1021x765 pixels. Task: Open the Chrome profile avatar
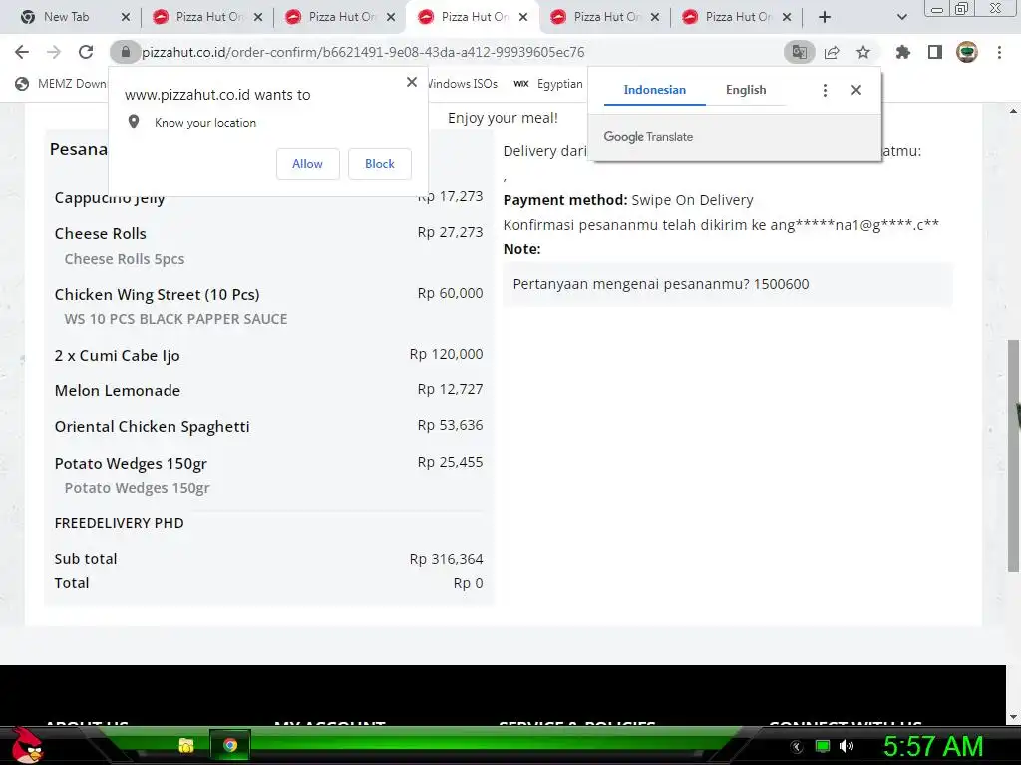(967, 52)
